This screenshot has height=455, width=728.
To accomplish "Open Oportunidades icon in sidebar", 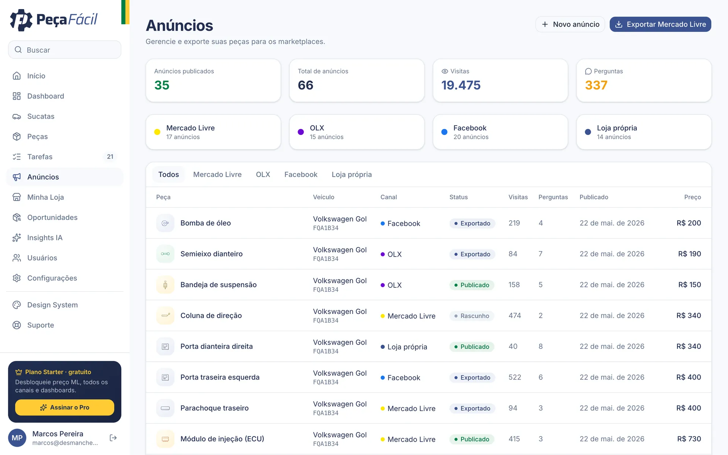I will [x=17, y=217].
